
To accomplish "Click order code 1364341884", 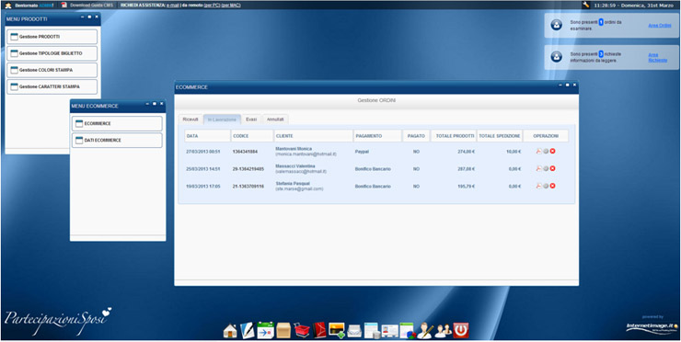I will [x=245, y=152].
